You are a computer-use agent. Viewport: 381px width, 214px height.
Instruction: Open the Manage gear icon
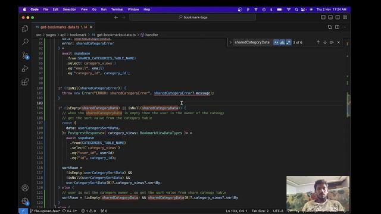(25, 201)
